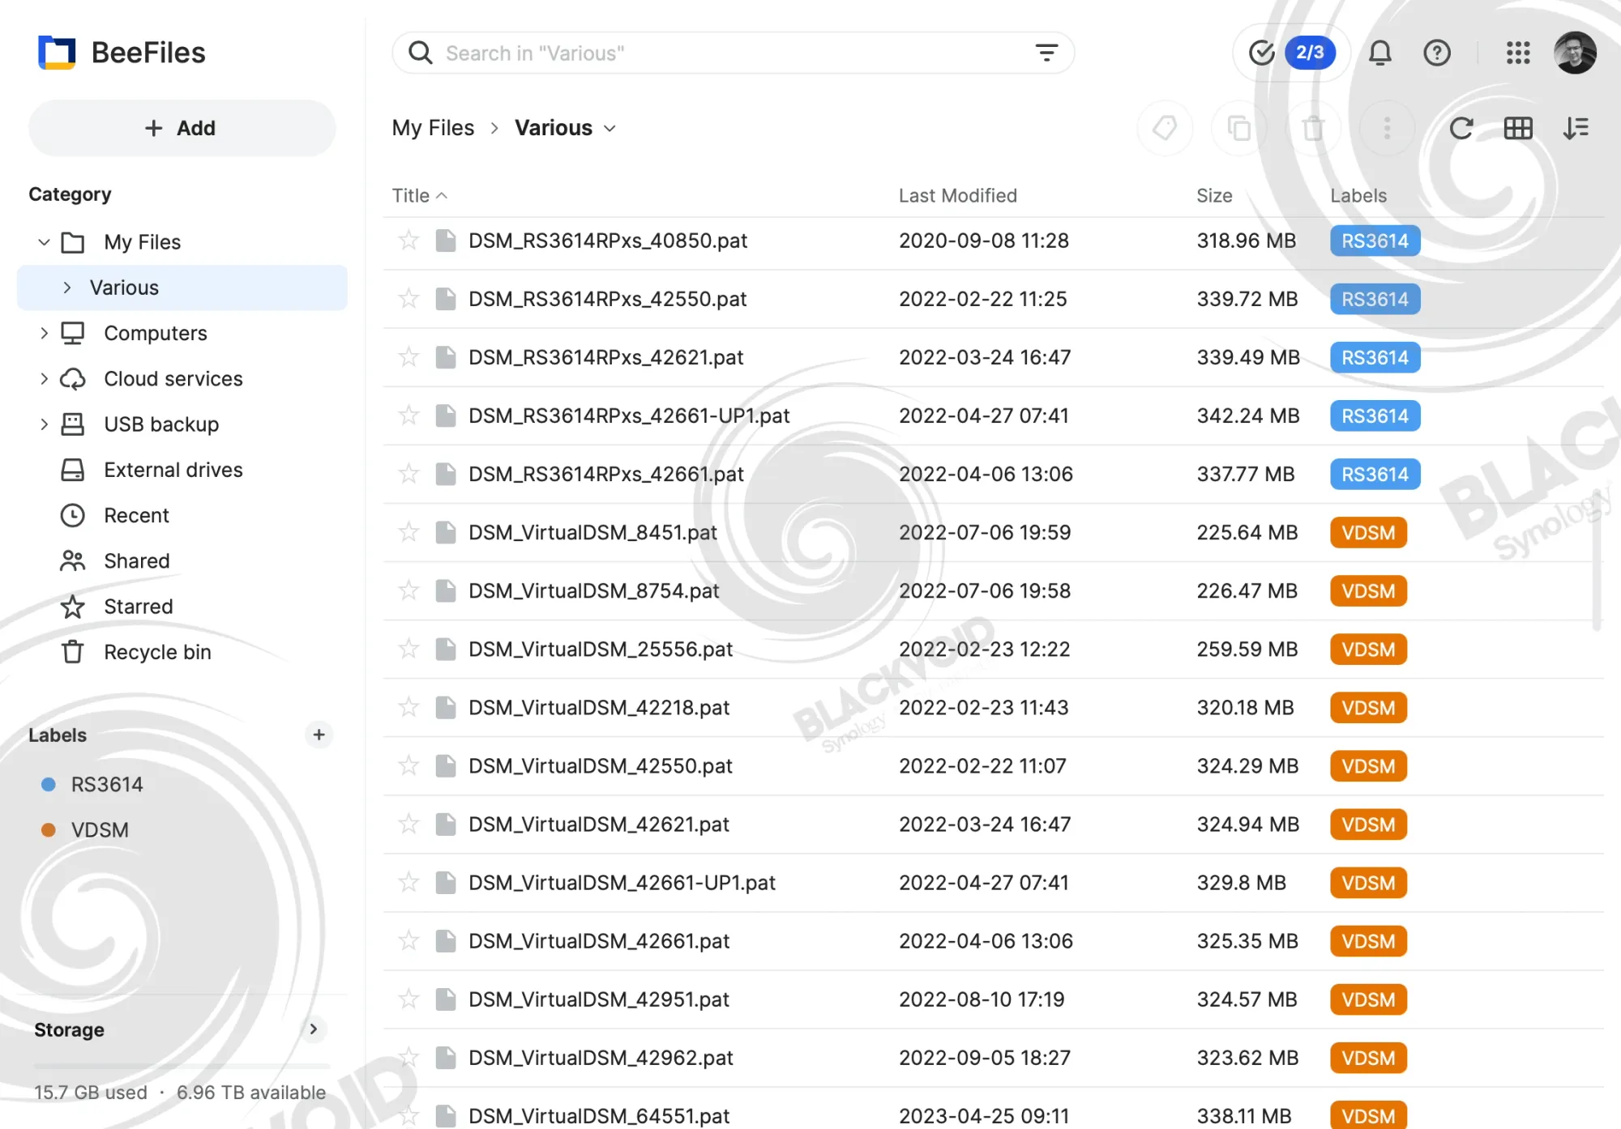Click the label tag toolbar icon
Image resolution: width=1621 pixels, height=1129 pixels.
(1165, 128)
